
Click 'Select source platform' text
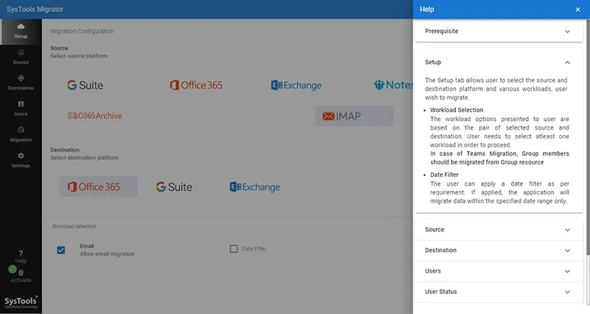click(x=79, y=56)
